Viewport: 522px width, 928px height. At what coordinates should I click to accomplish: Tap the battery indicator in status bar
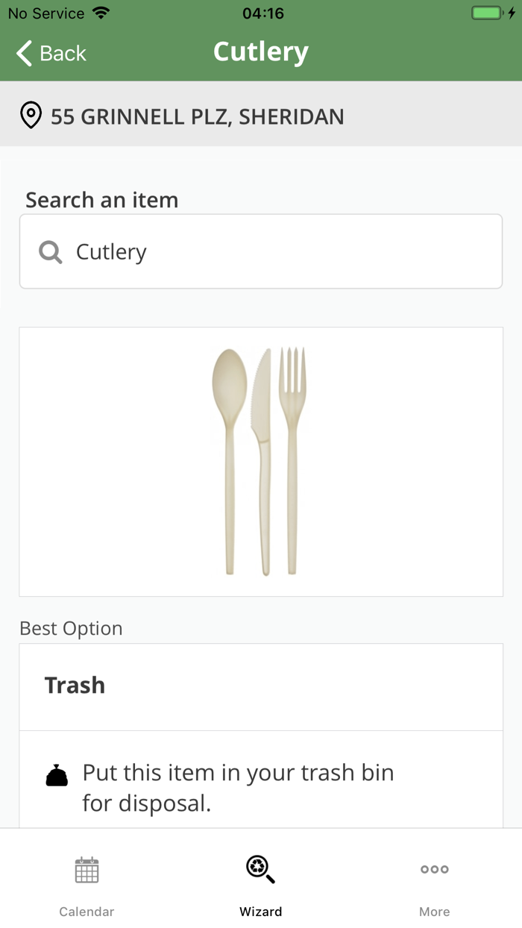(489, 13)
